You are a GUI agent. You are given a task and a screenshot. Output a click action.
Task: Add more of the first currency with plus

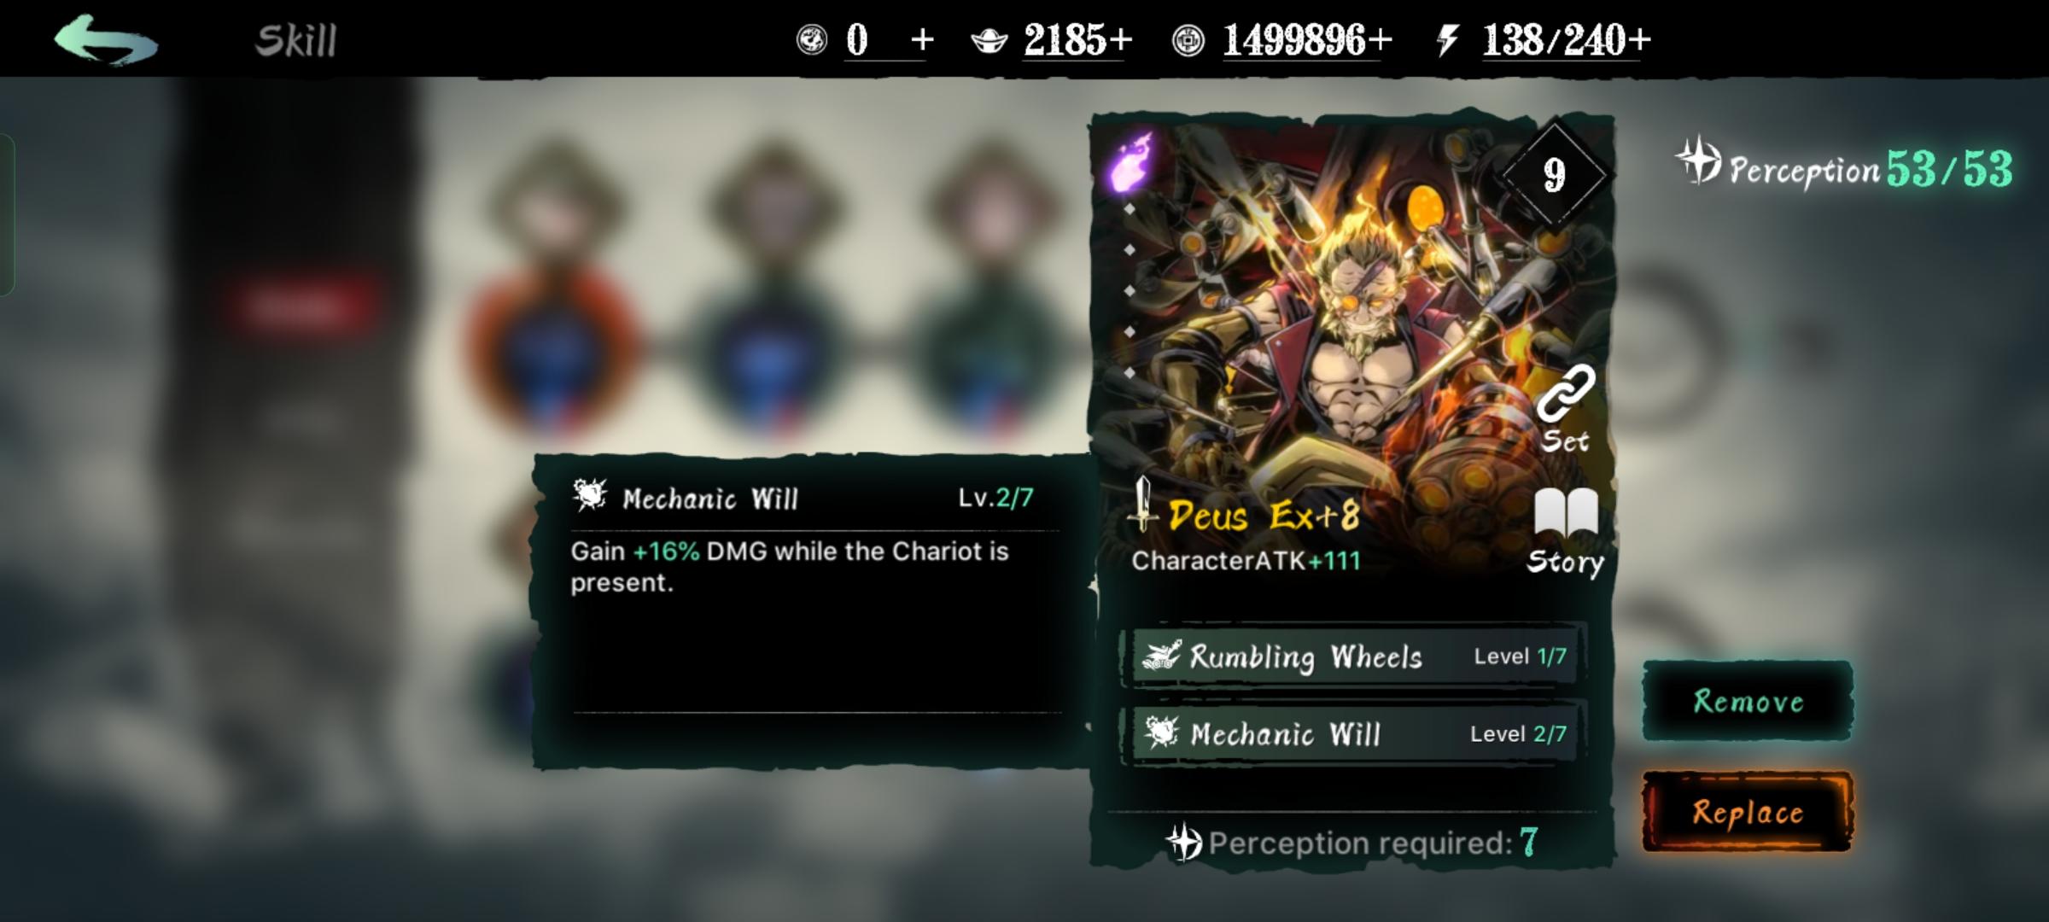click(922, 39)
